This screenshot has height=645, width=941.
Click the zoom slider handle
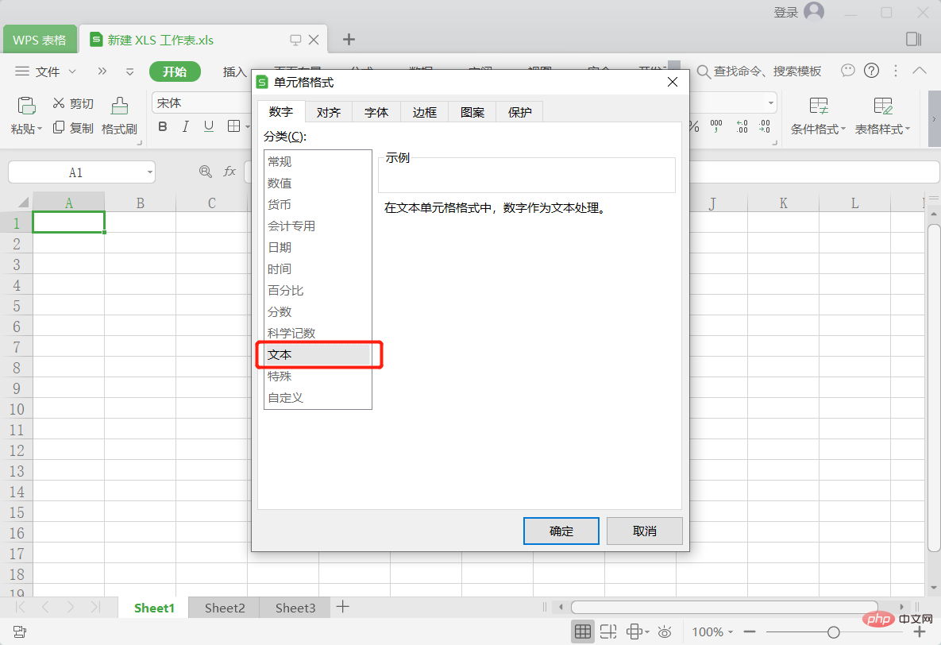[833, 631]
